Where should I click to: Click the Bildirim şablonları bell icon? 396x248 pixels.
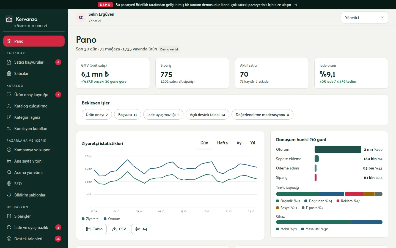coord(9,195)
